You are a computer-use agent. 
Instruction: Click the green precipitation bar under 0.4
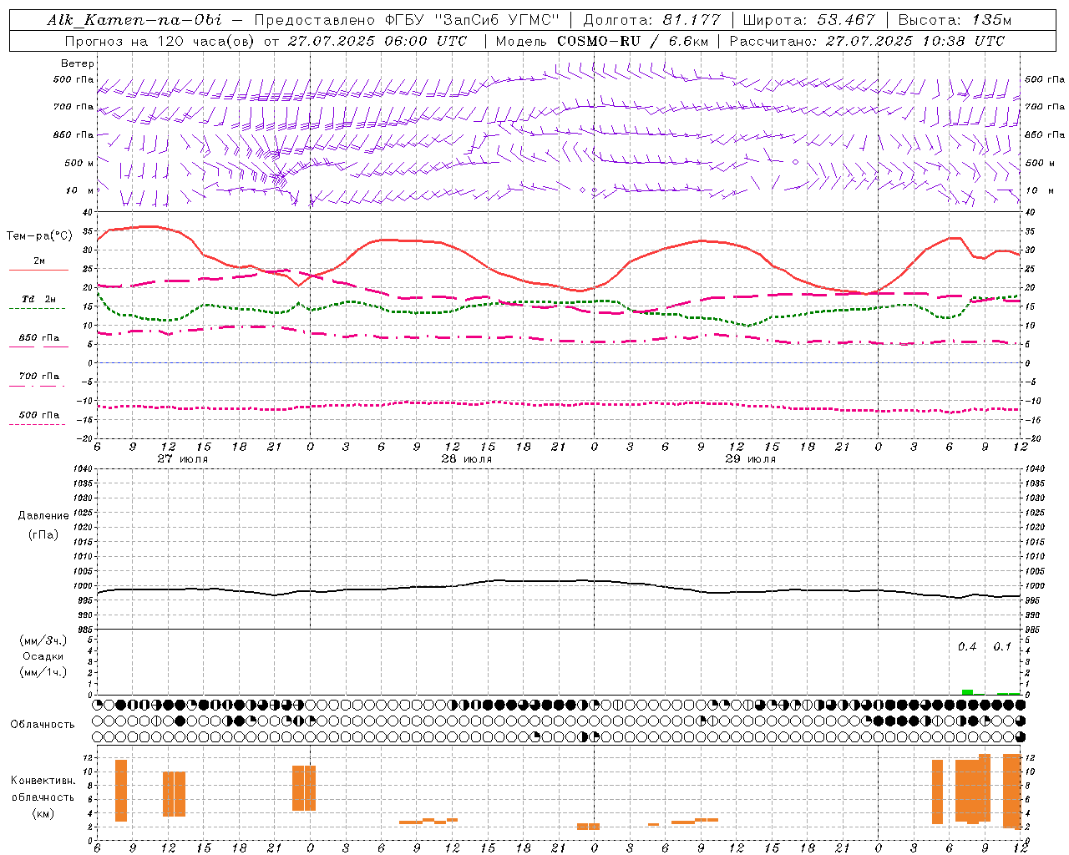[967, 692]
